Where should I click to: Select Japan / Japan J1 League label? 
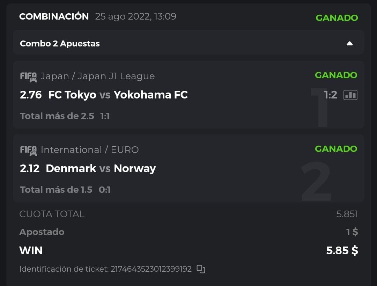[x=97, y=76]
